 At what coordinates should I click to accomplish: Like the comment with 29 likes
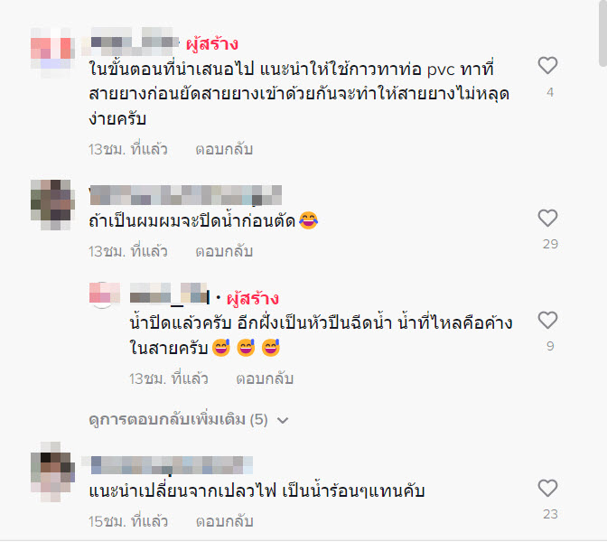[x=547, y=218]
